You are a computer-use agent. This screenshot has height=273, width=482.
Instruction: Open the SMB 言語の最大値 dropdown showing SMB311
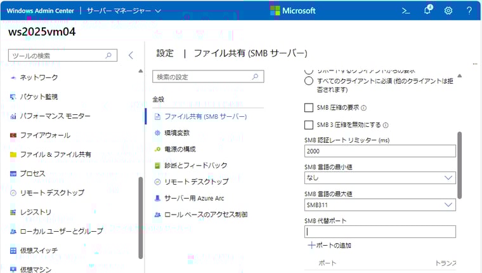(380, 205)
